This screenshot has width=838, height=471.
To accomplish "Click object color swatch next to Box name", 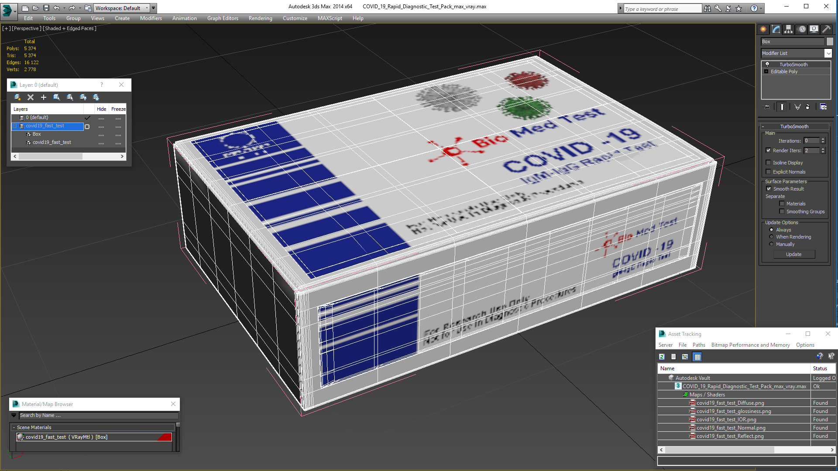I will click(830, 41).
